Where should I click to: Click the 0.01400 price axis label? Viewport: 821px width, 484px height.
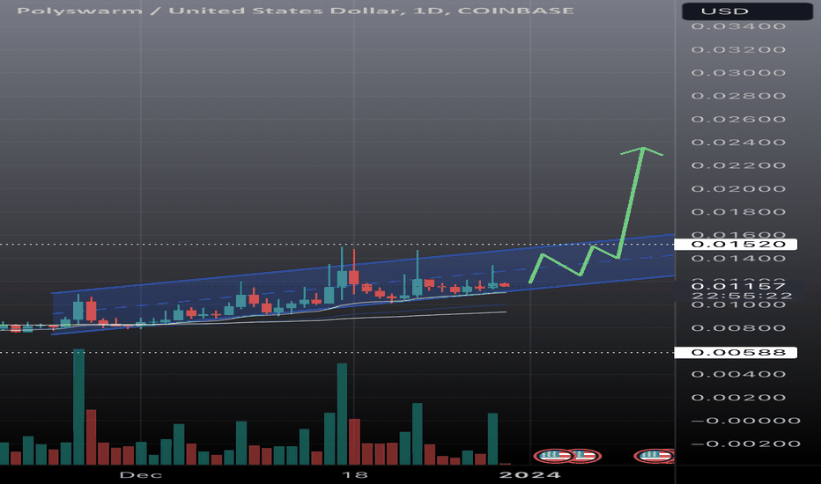(x=738, y=259)
